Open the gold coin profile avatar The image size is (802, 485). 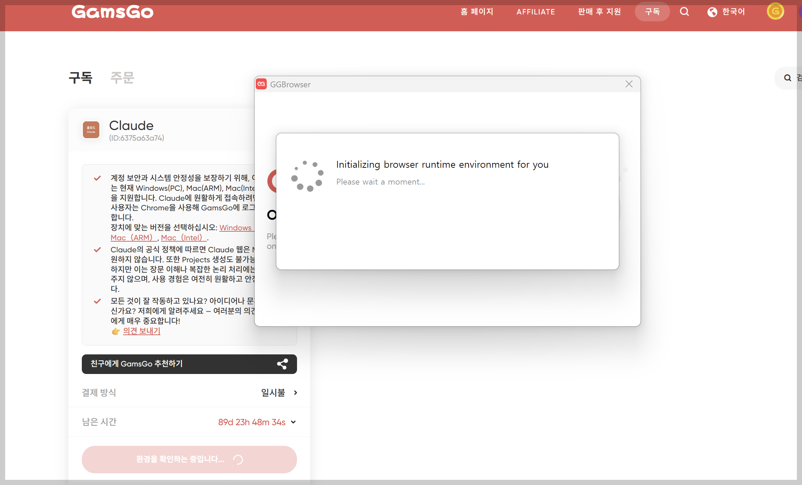[x=775, y=11]
